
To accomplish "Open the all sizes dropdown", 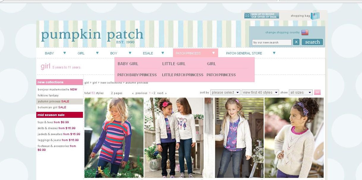I will point(301,93).
